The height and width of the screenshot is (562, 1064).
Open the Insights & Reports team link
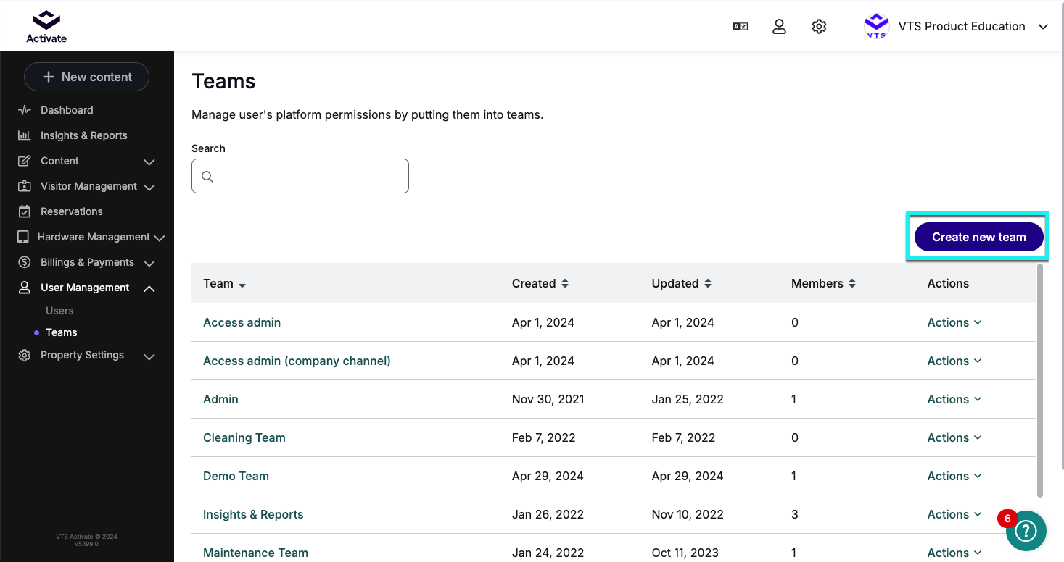coord(253,514)
